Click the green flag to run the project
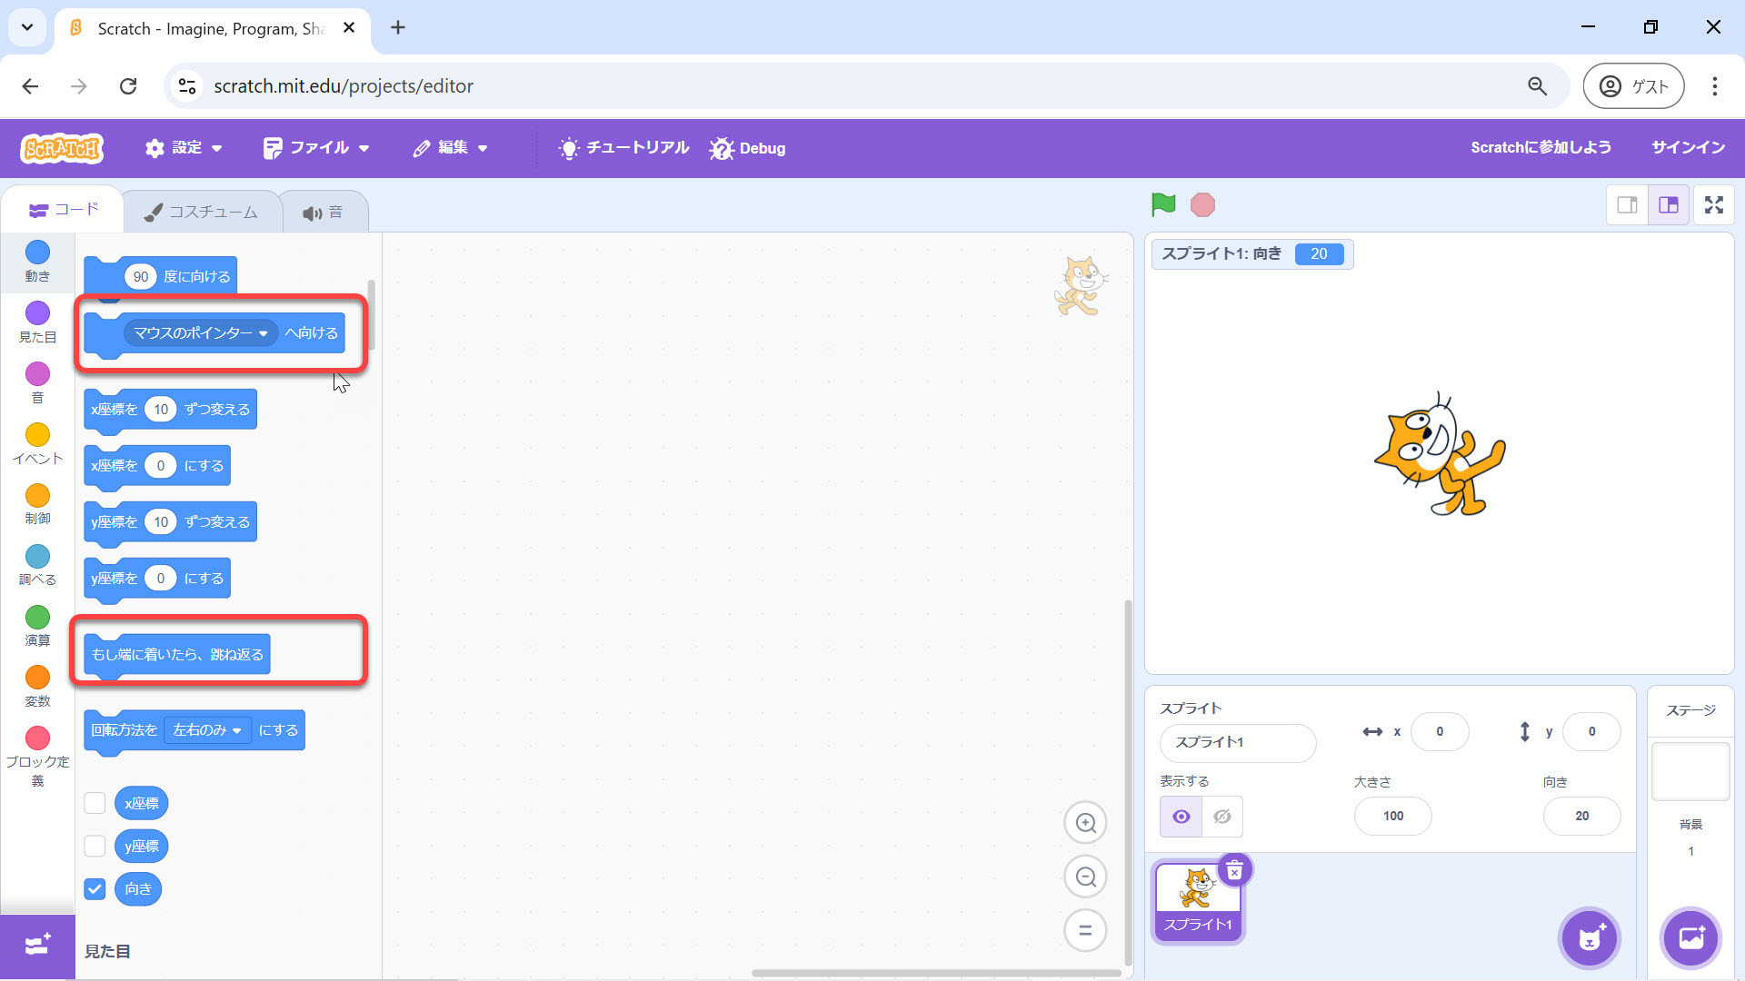The height and width of the screenshot is (981, 1745). pyautogui.click(x=1163, y=204)
